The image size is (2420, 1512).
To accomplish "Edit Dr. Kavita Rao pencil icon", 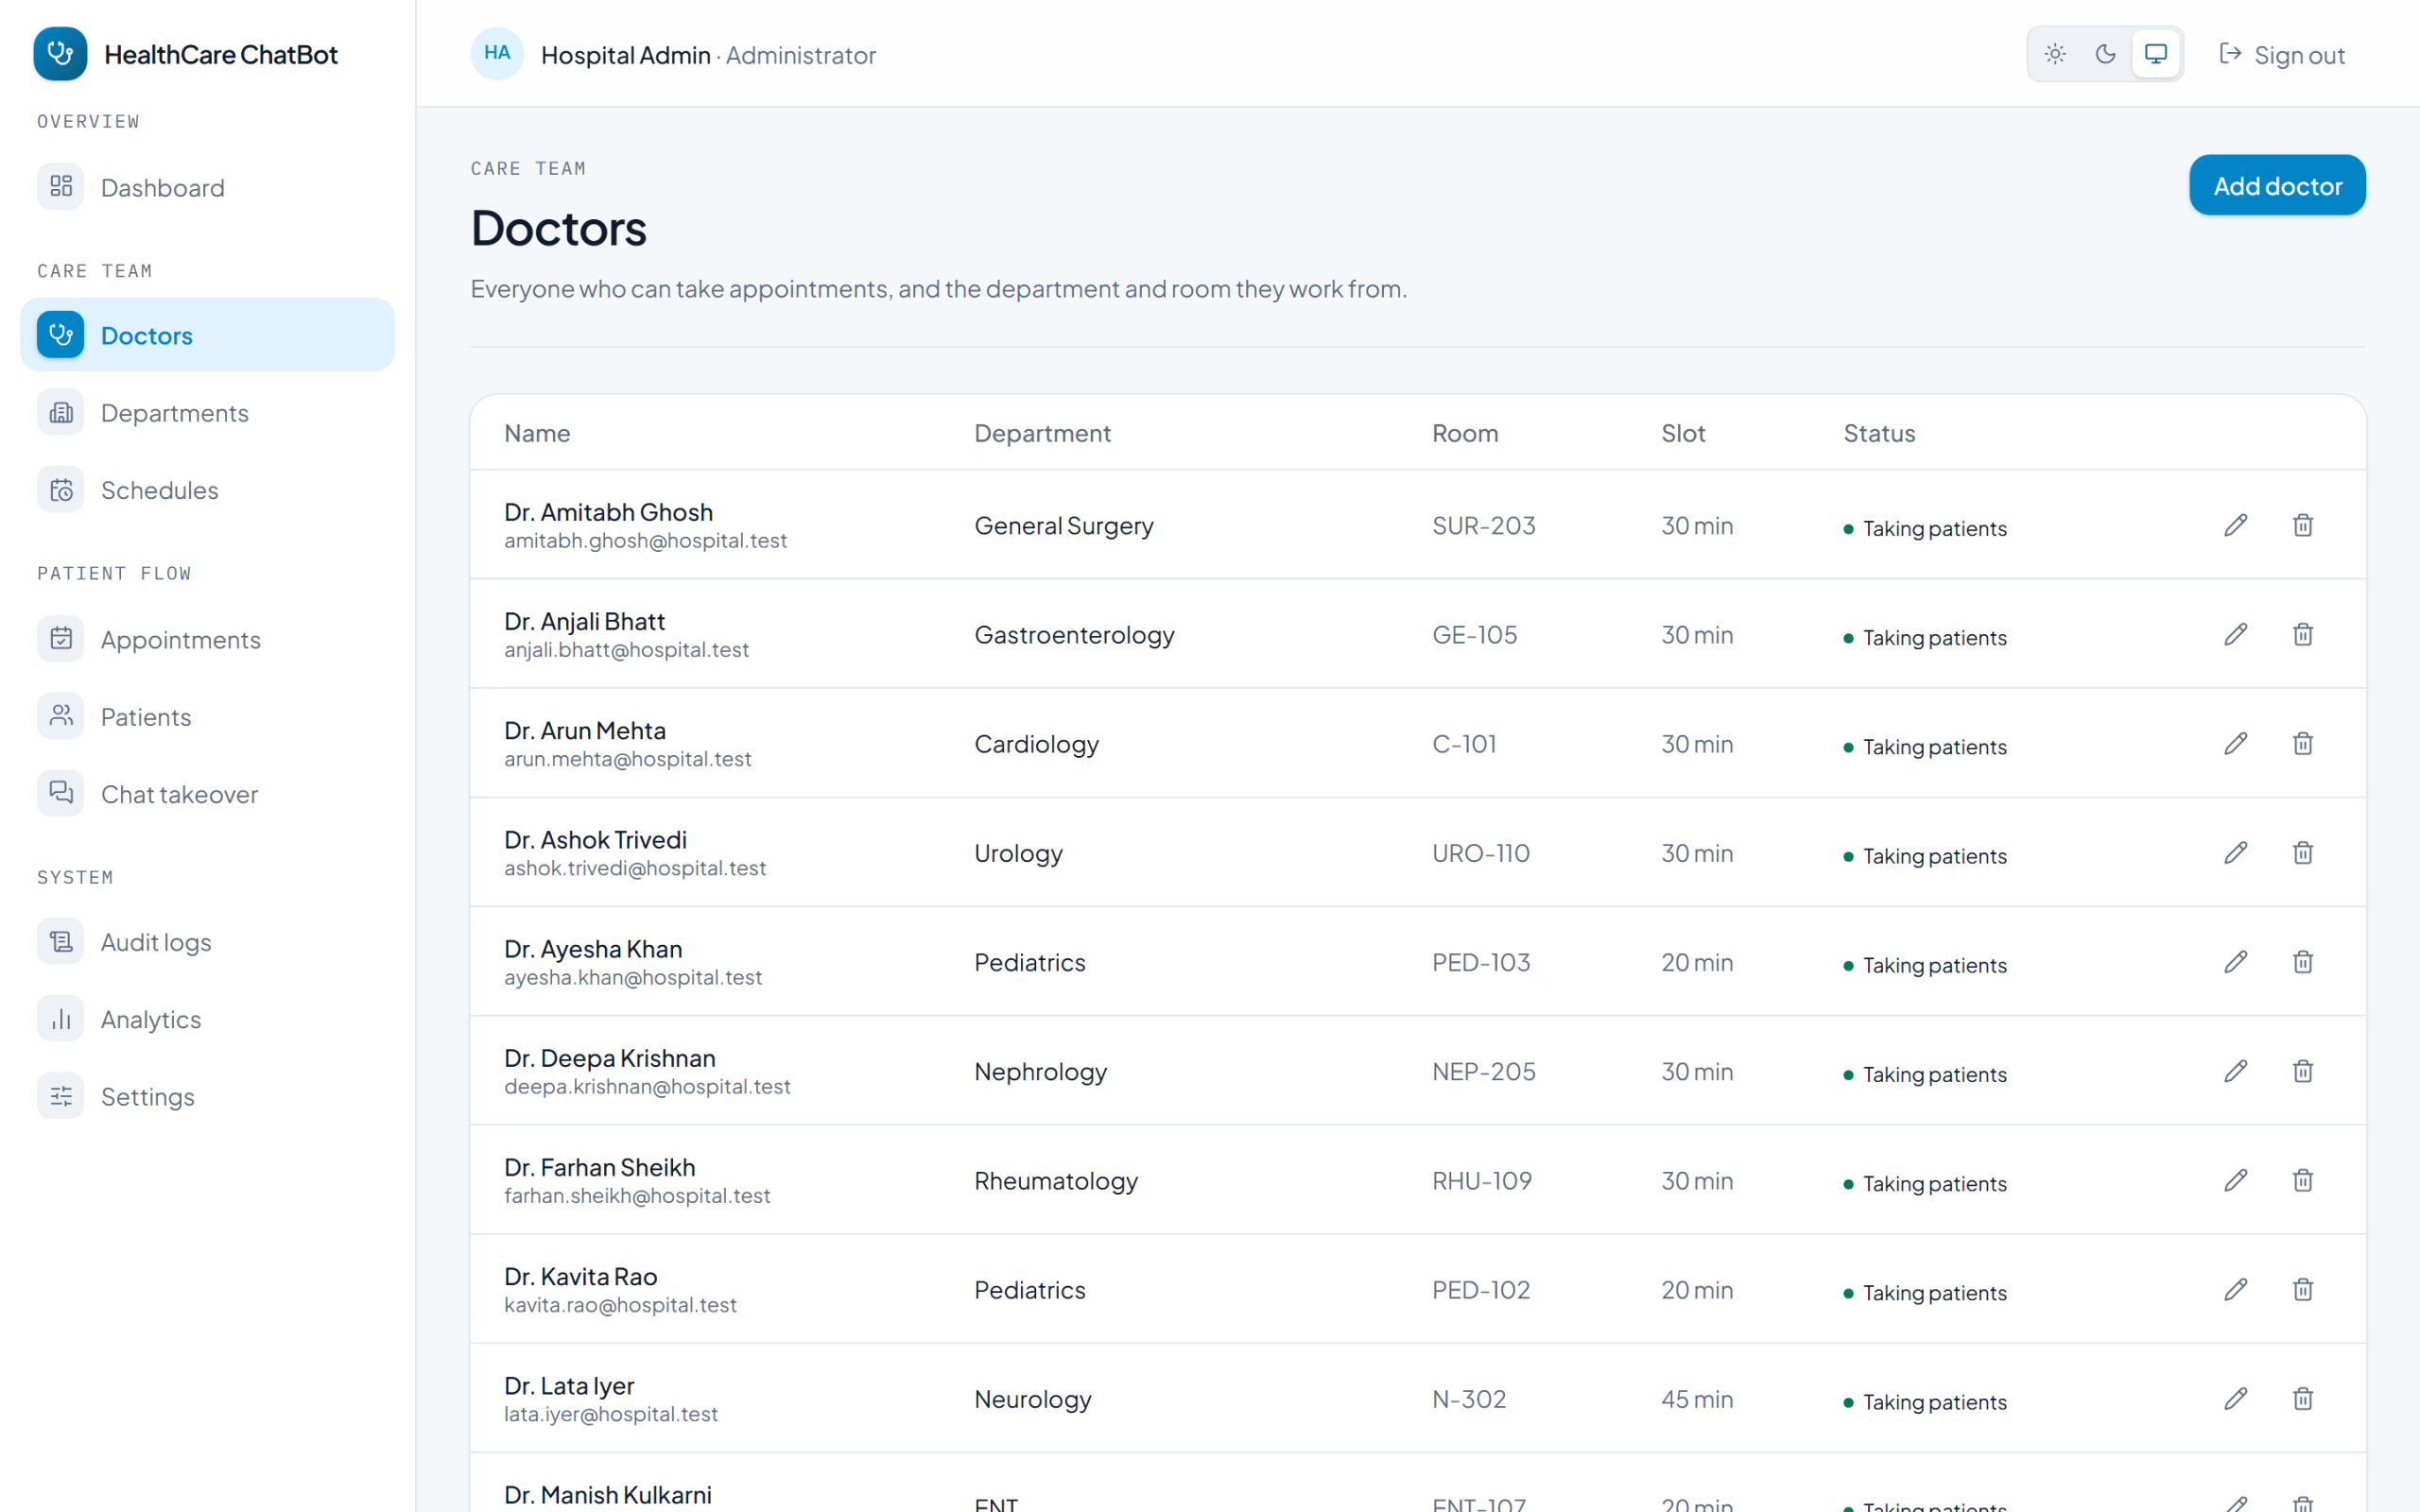I will (x=2236, y=1289).
